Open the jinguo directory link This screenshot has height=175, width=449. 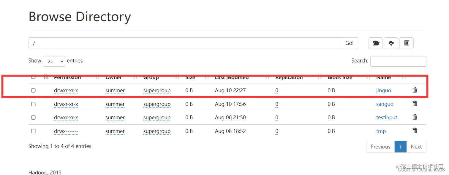point(384,90)
